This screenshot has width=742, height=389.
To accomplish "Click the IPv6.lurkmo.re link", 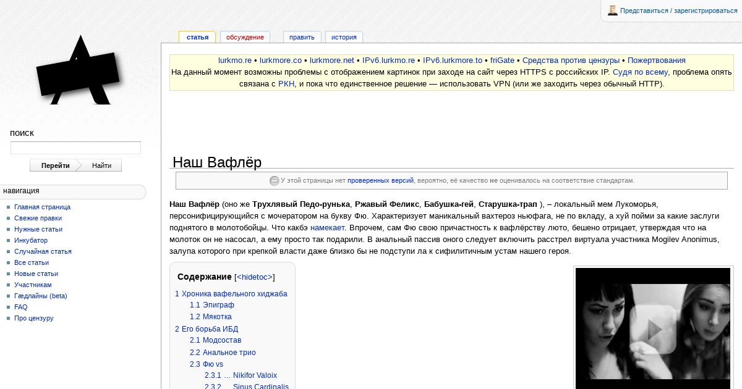I will (x=388, y=61).
